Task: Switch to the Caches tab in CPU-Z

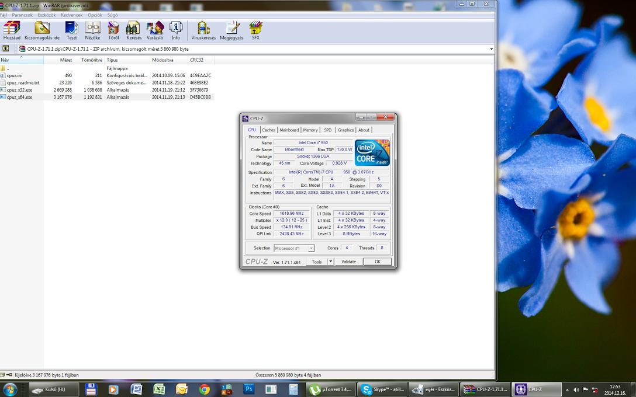Action: tap(268, 130)
